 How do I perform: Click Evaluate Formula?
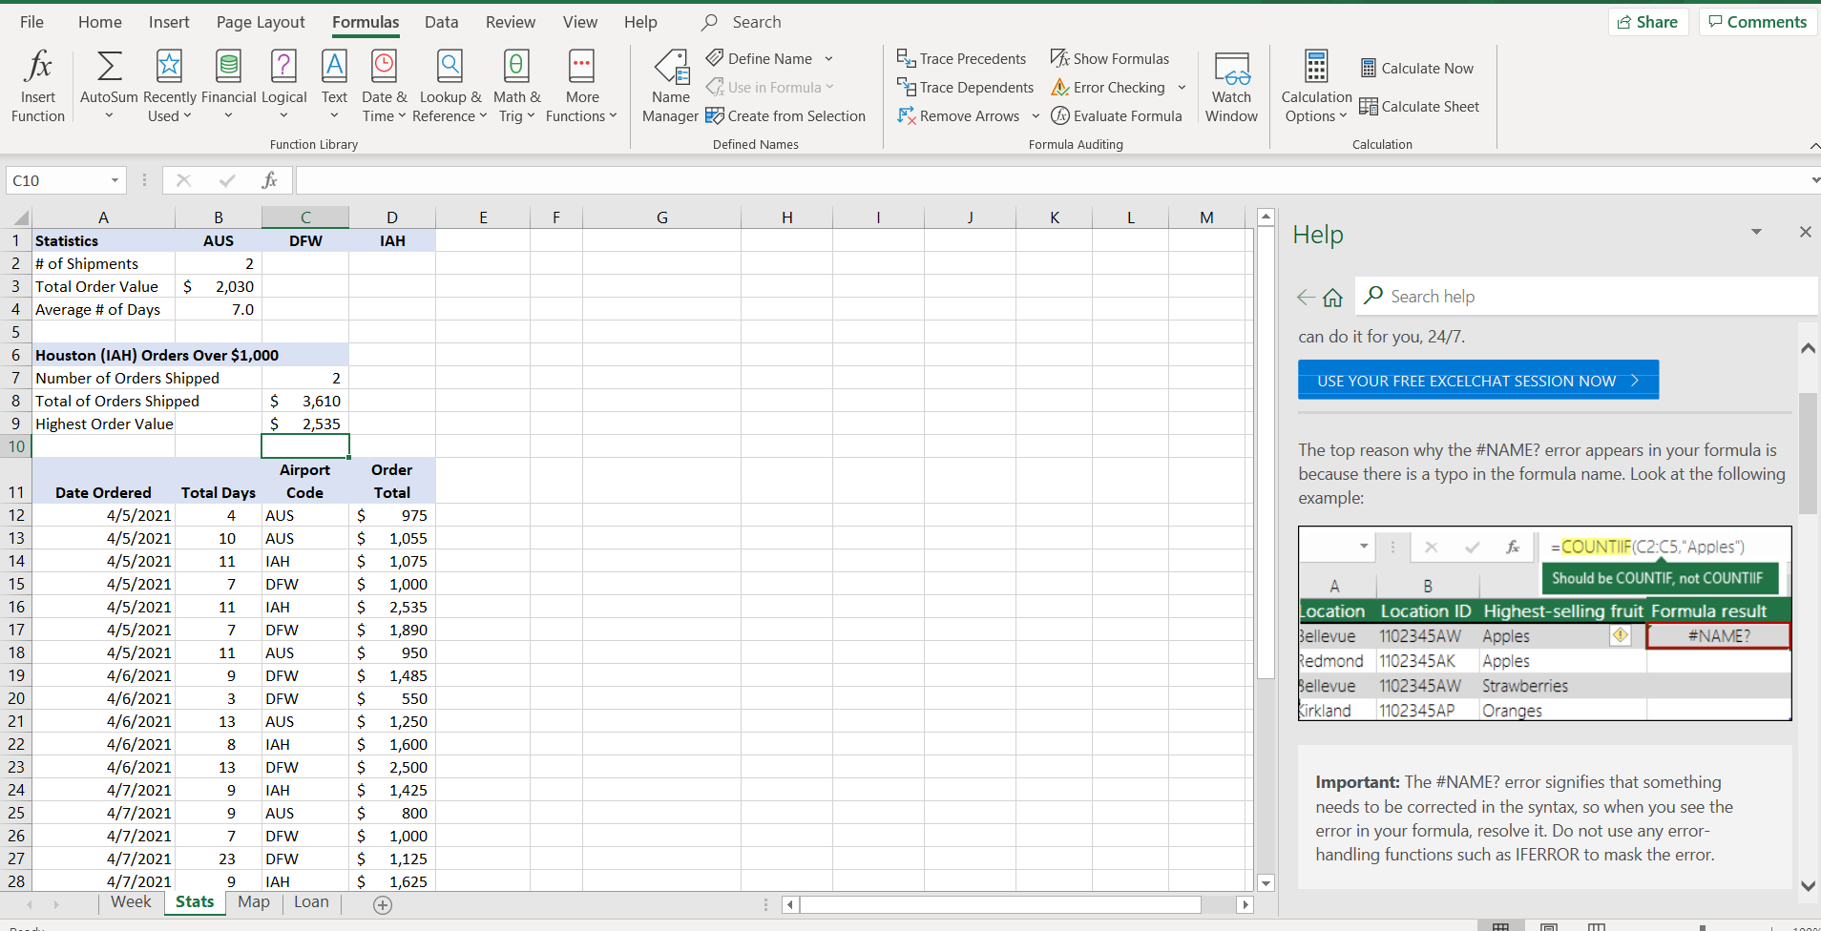click(1117, 116)
